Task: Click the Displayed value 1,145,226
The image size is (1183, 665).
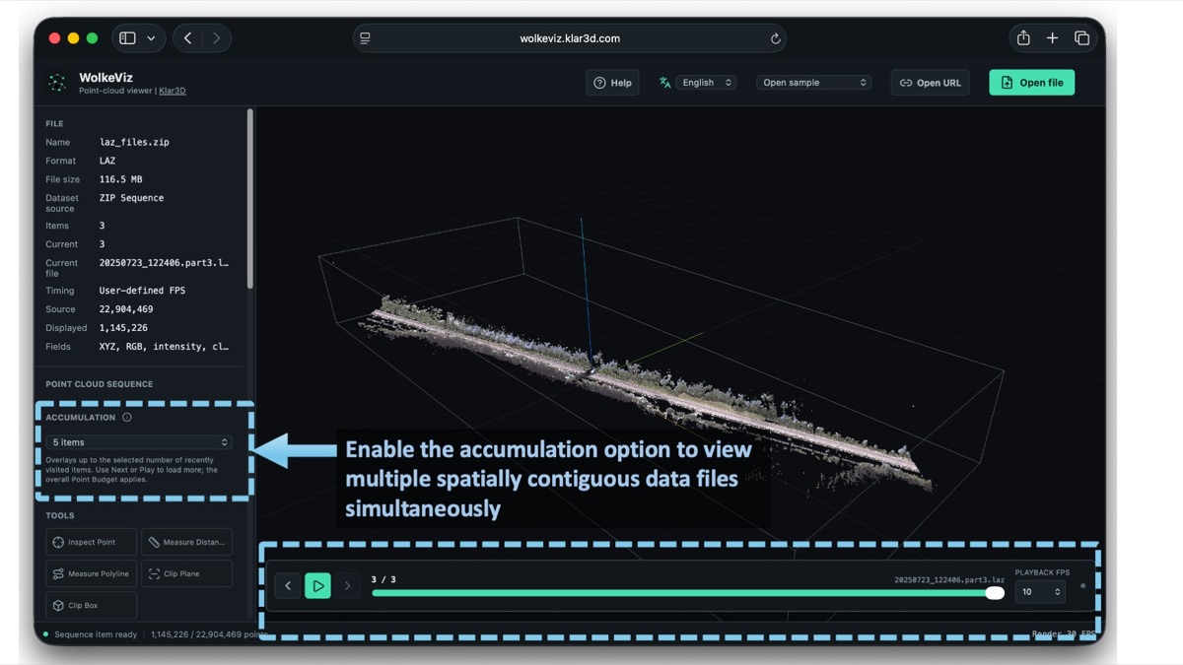Action: click(123, 328)
